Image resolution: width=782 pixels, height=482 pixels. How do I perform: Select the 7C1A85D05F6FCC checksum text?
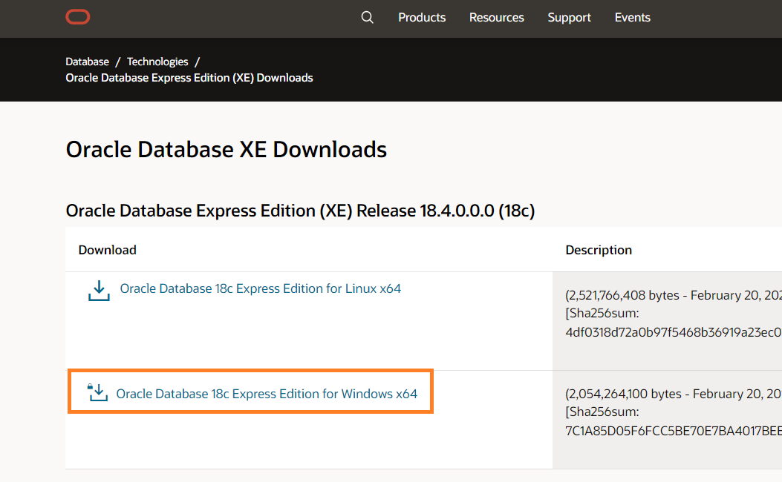point(674,431)
